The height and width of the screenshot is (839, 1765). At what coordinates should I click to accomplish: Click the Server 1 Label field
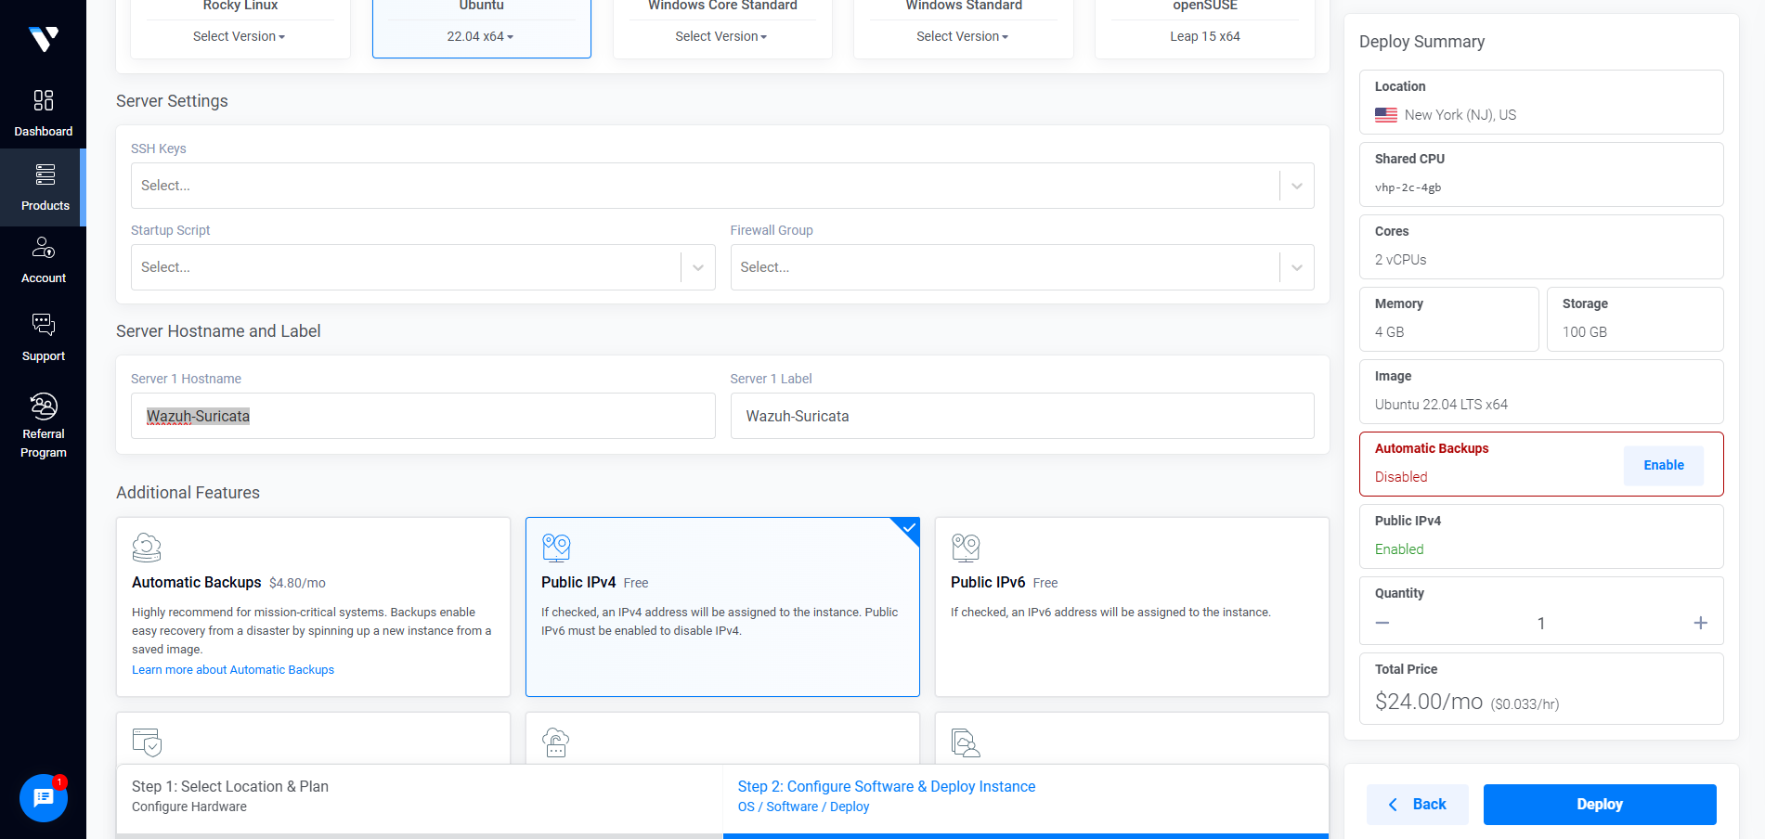[x=1022, y=416]
